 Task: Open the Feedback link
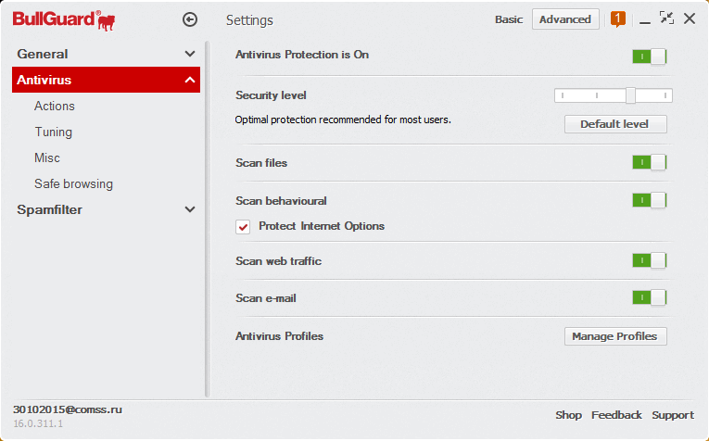tap(616, 415)
